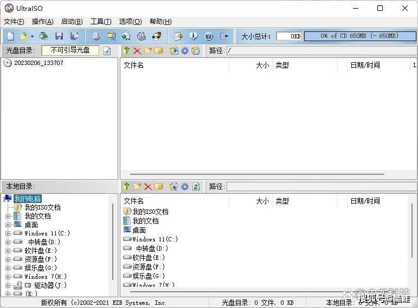The height and width of the screenshot is (308, 418).
Task: Expand the 中转盘(D:) tree node
Action: point(8,243)
